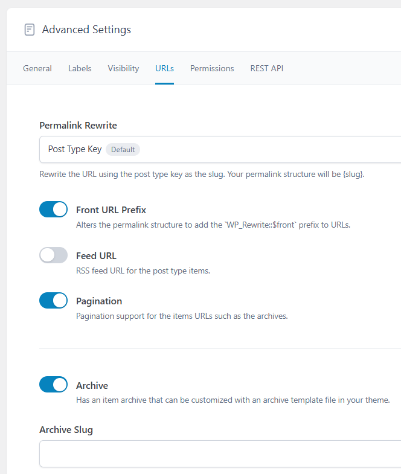Click the Feed URL label text
The image size is (401, 474).
pos(96,256)
